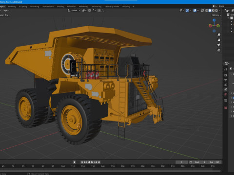
Task: Open the Texture properties tab
Action: [226, 108]
